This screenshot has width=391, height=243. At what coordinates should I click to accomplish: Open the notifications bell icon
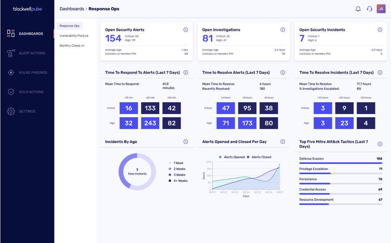coord(358,9)
